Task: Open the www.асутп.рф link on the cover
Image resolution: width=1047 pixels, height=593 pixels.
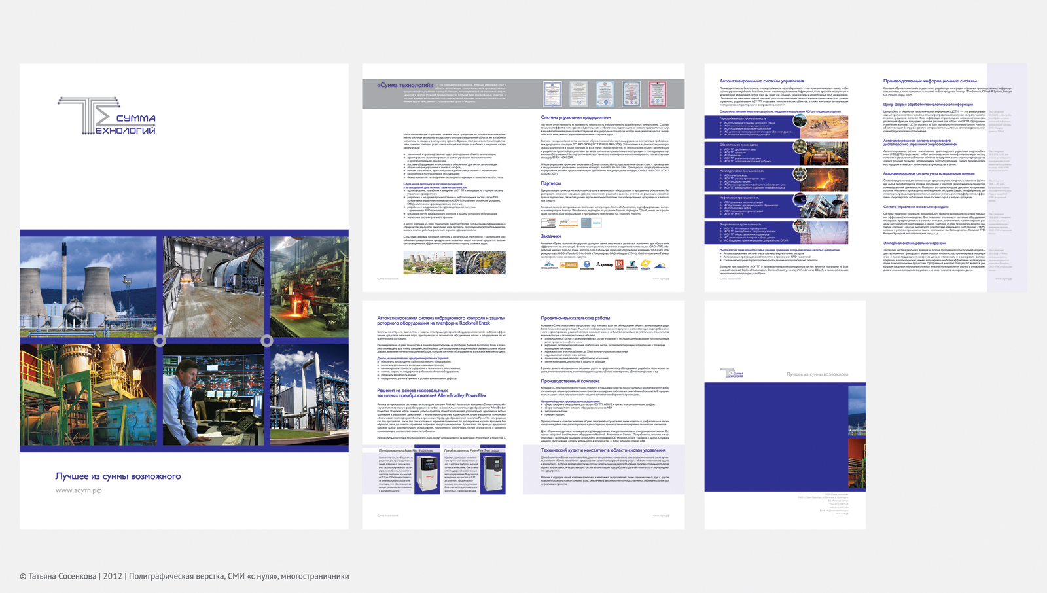Action: click(79, 490)
